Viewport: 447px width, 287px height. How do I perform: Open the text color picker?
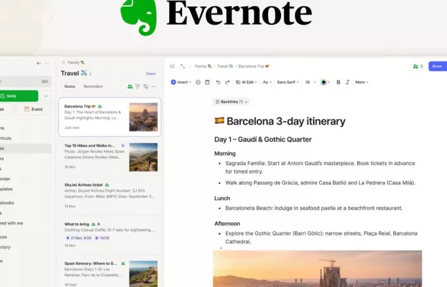point(325,82)
